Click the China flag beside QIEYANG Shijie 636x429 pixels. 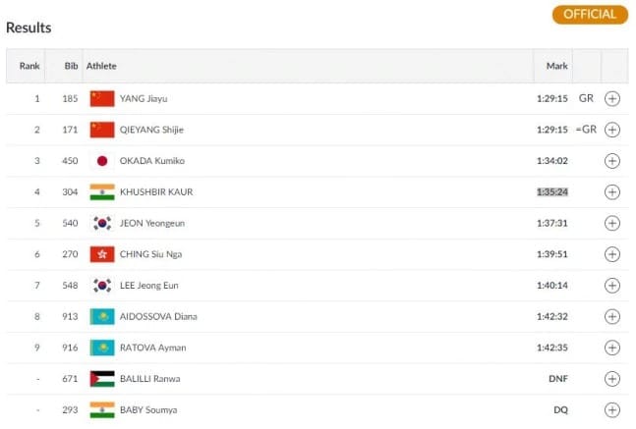click(x=102, y=130)
